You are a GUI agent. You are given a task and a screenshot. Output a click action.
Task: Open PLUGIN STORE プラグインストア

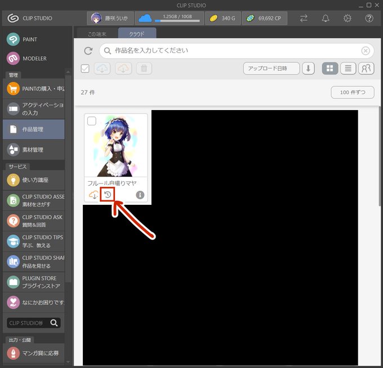click(x=34, y=282)
